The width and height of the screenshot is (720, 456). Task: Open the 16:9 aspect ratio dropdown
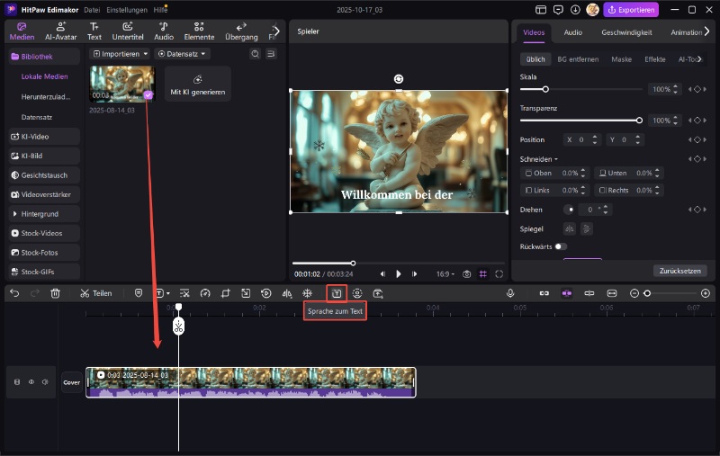coord(445,274)
